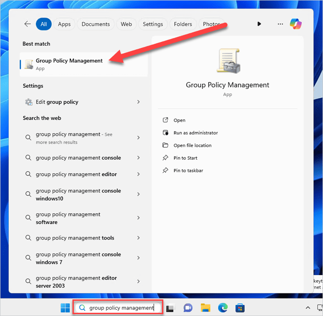
Task: Switch to the Photos filter tab
Action: click(x=211, y=24)
